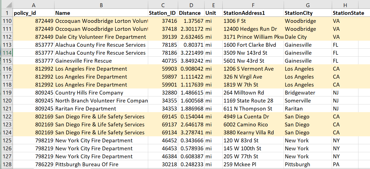Image resolution: width=370 pixels, height=169 pixels.
Task: Select the Raritan city cell
Action: pyautogui.click(x=308, y=109)
